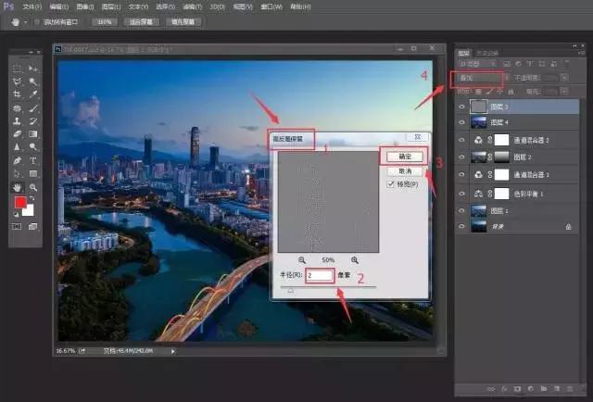
Task: Select the Pen tool in the toolbox
Action: (x=18, y=159)
